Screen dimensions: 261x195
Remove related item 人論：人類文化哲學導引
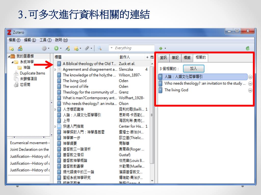click(x=250, y=77)
